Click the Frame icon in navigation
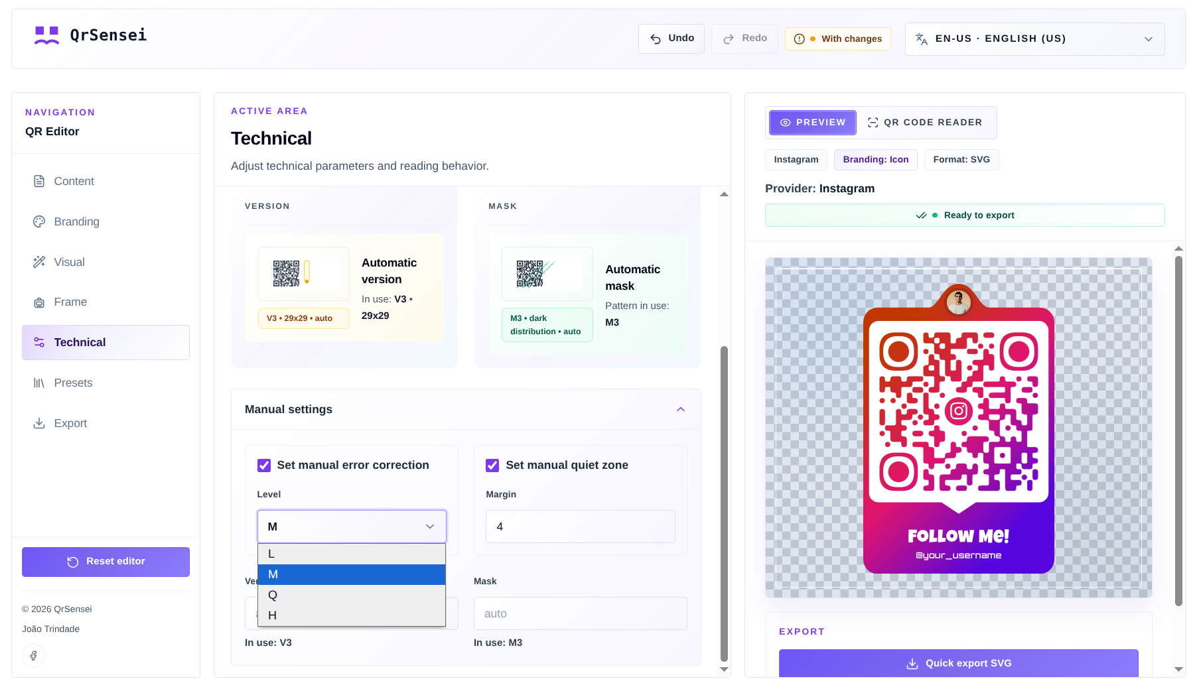This screenshot has width=1197, height=691. click(39, 302)
